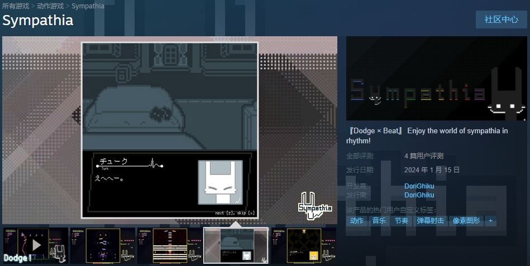Open the 社区中心 community hub button

[502, 20]
